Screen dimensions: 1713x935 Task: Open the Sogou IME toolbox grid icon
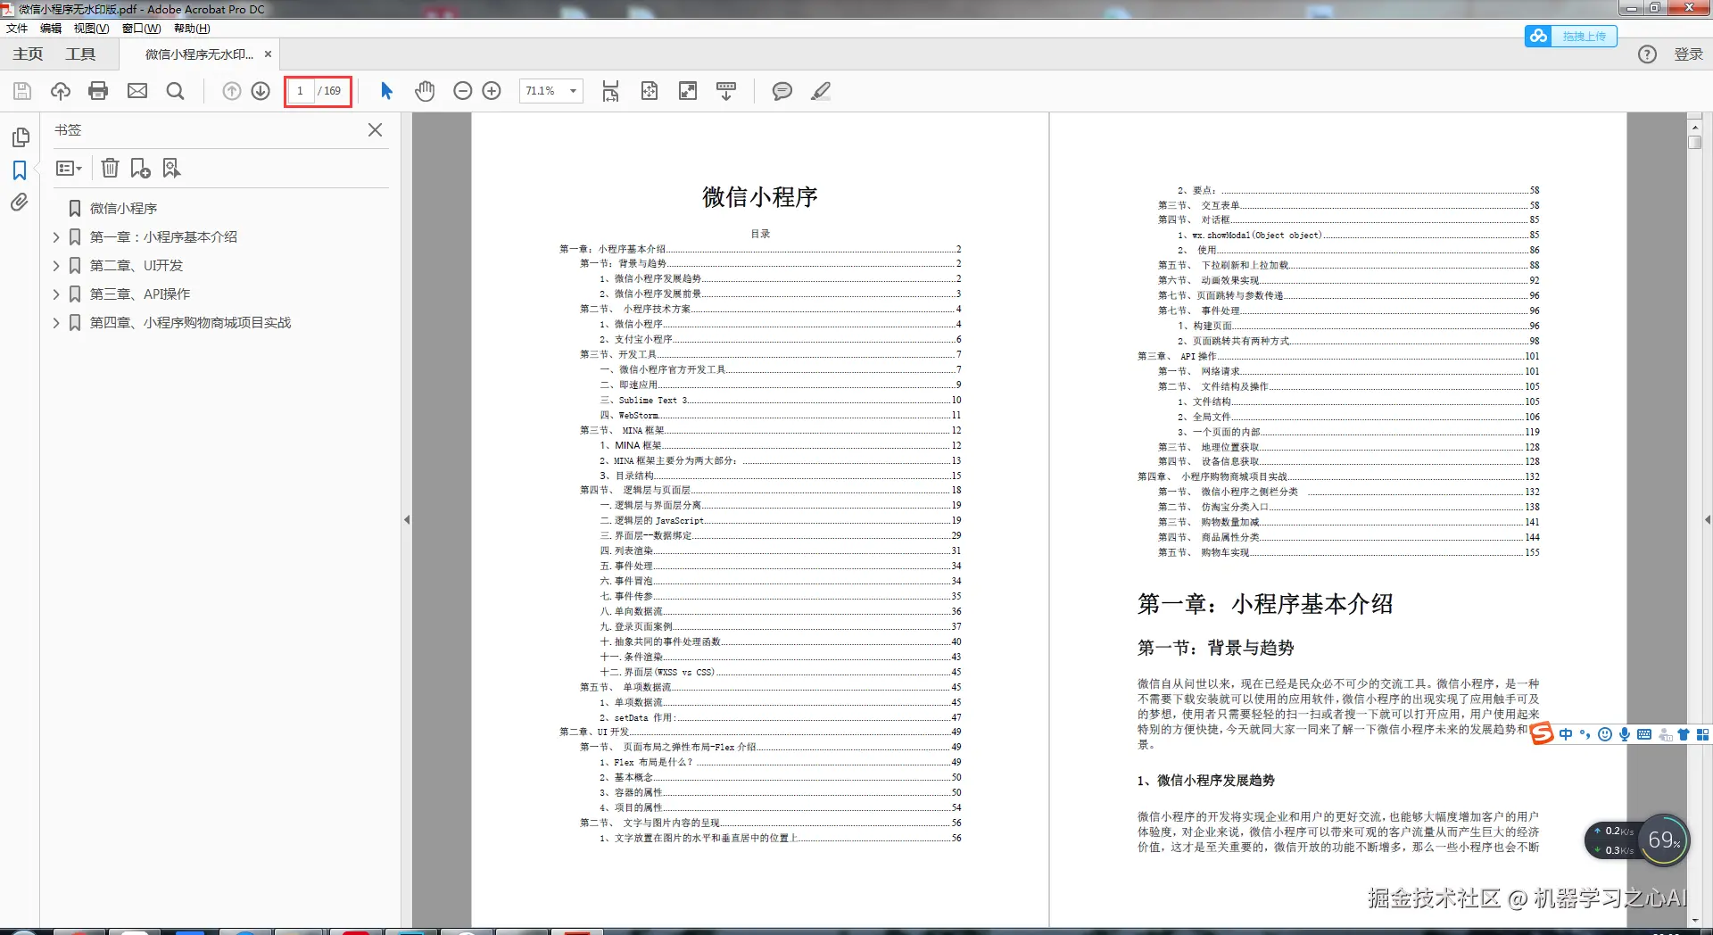click(1702, 734)
